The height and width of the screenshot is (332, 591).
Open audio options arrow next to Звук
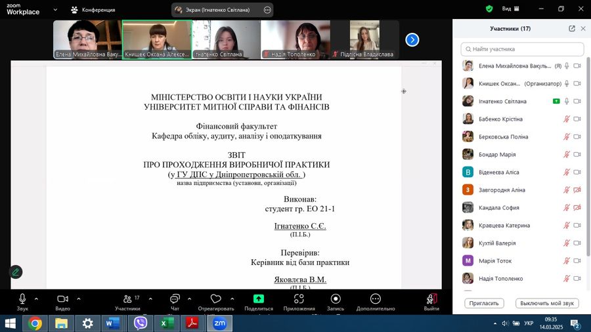(36, 299)
